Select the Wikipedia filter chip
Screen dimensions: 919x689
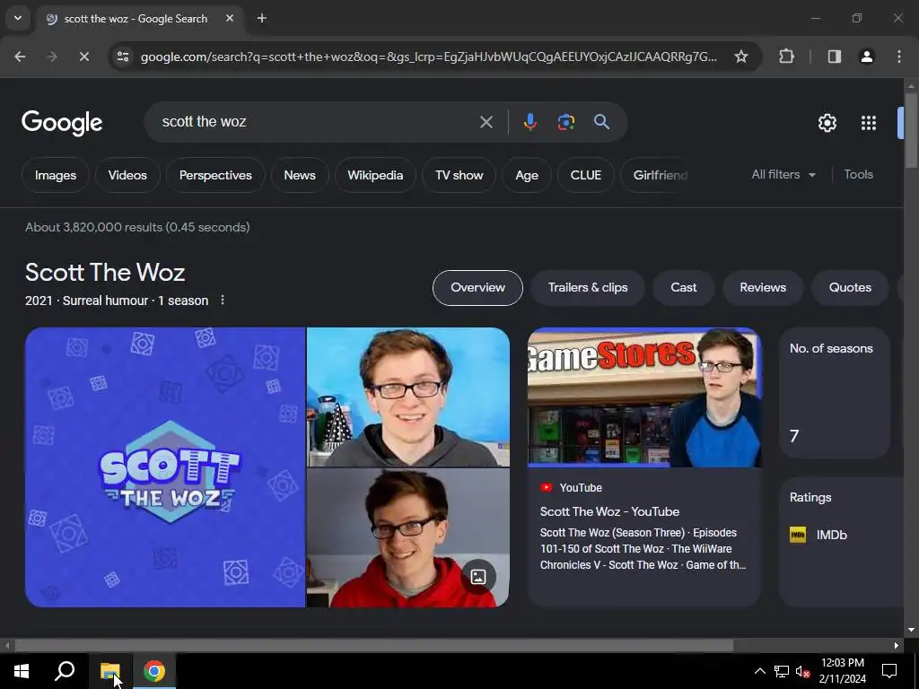tap(375, 175)
